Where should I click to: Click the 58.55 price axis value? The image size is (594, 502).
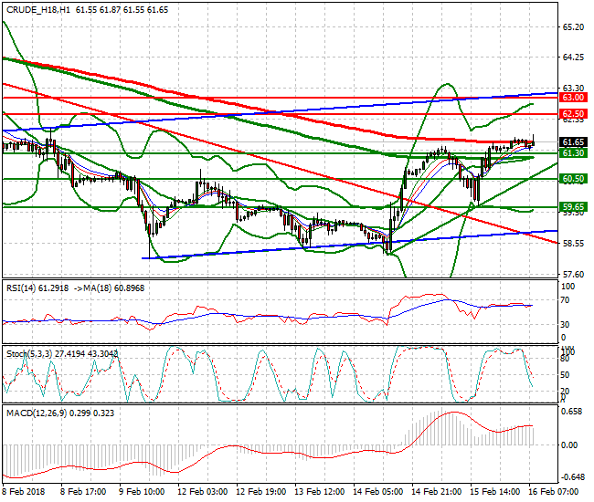coord(573,244)
